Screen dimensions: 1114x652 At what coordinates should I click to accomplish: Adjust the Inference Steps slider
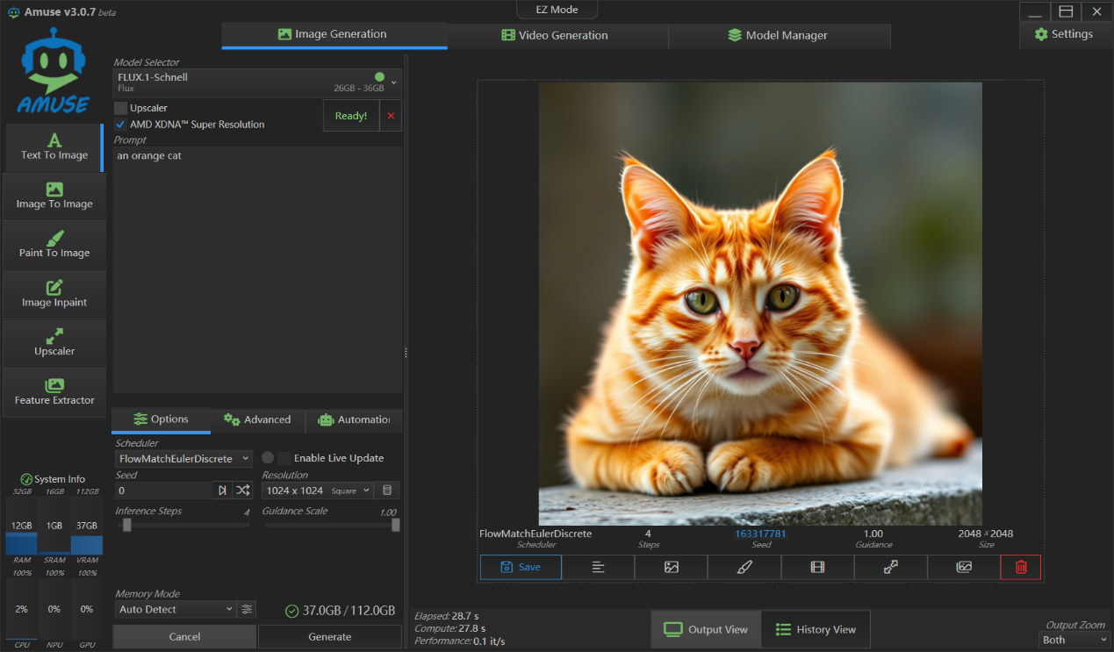pos(127,525)
